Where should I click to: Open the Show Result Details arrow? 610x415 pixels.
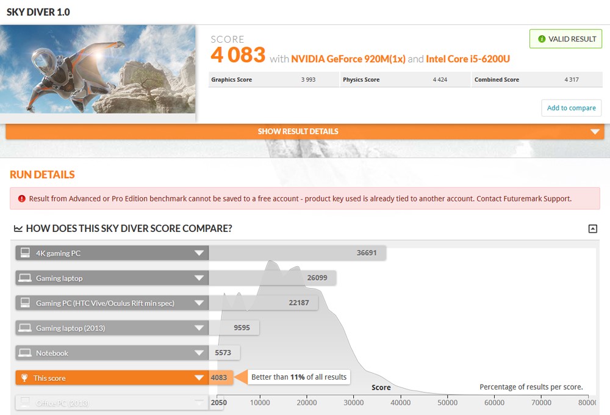pyautogui.click(x=595, y=132)
